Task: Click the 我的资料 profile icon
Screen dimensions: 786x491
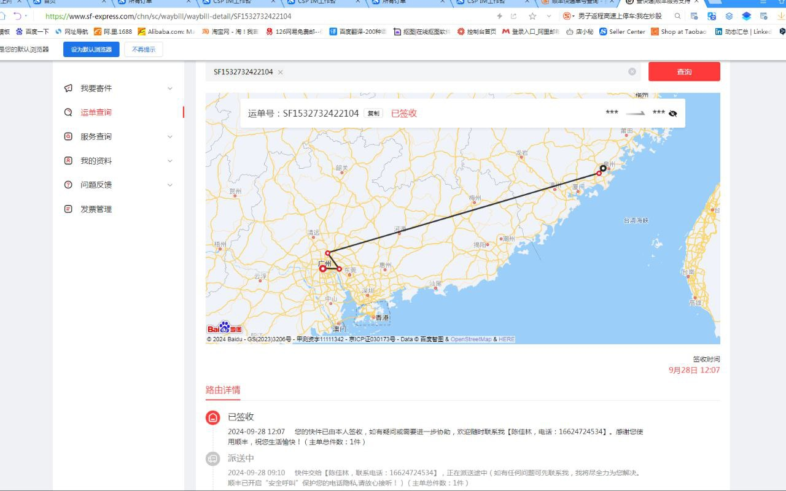Action: coord(68,161)
